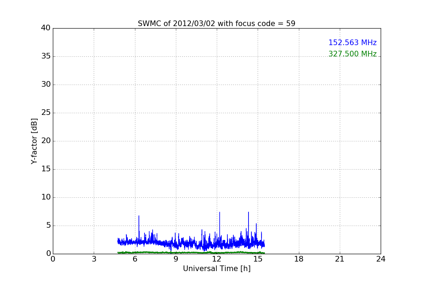This screenshot has width=423, height=282.
Task: Click the y-axis tick label '35'
Action: (46, 56)
